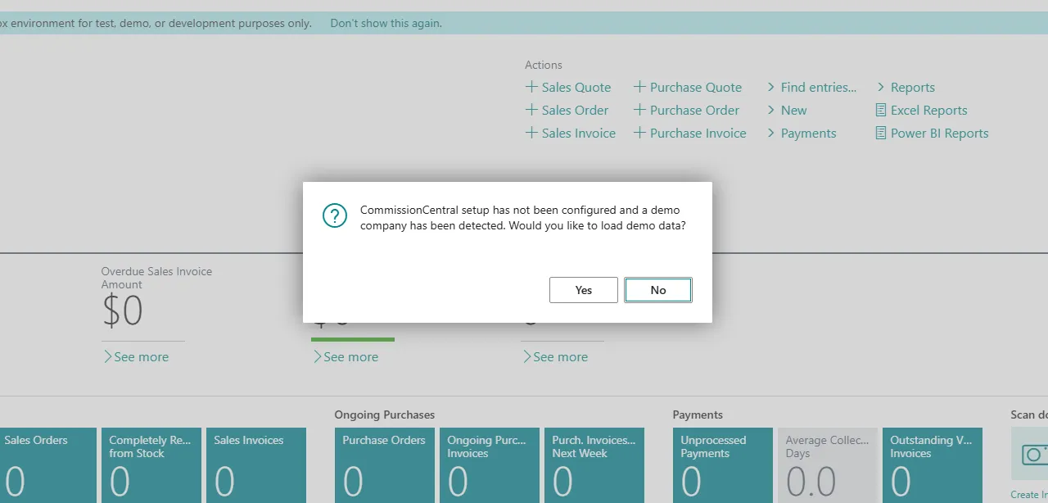Create a new Sales Quote
This screenshot has width=1048, height=503.
[x=568, y=87]
